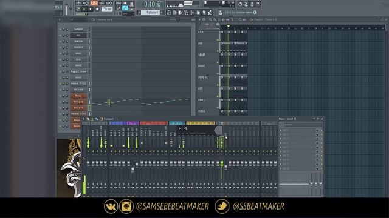
Task: Select the BELLS track header in playlist
Action: pos(208,104)
